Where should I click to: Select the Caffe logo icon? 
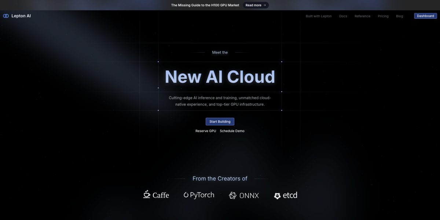146,194
